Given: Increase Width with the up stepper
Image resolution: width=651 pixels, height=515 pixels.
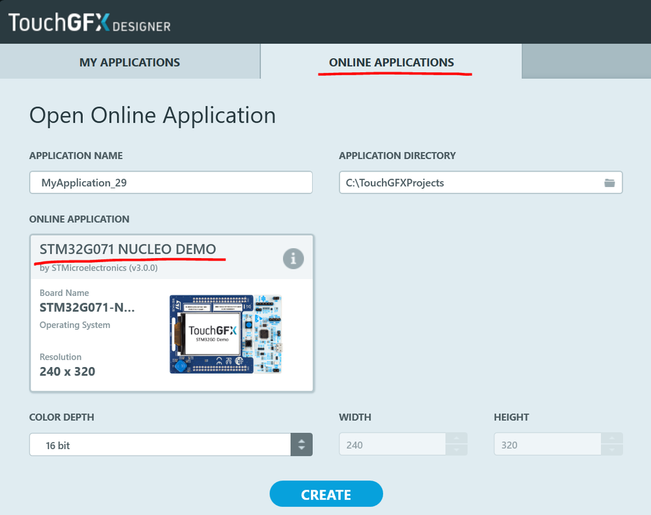Looking at the screenshot, I should click(x=456, y=439).
